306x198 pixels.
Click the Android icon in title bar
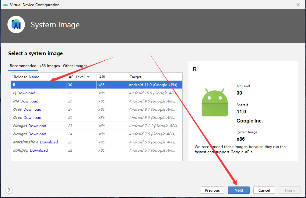coord(5,5)
